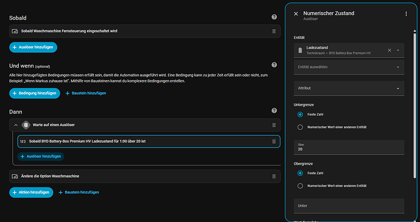Click Auslöser hinzufügen inside Warte auf einen Auslöser
The width and height of the screenshot is (420, 222).
pos(41,156)
